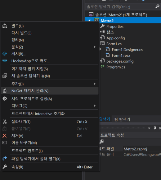Click the red X icon for 제거
The image size is (161, 180).
(x=5, y=136)
